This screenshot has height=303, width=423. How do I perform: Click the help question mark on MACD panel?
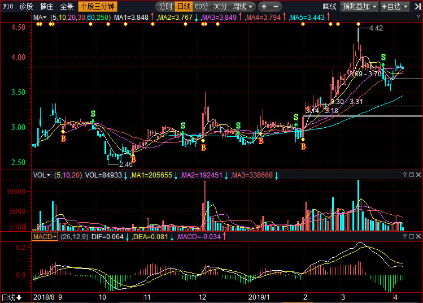point(404,236)
